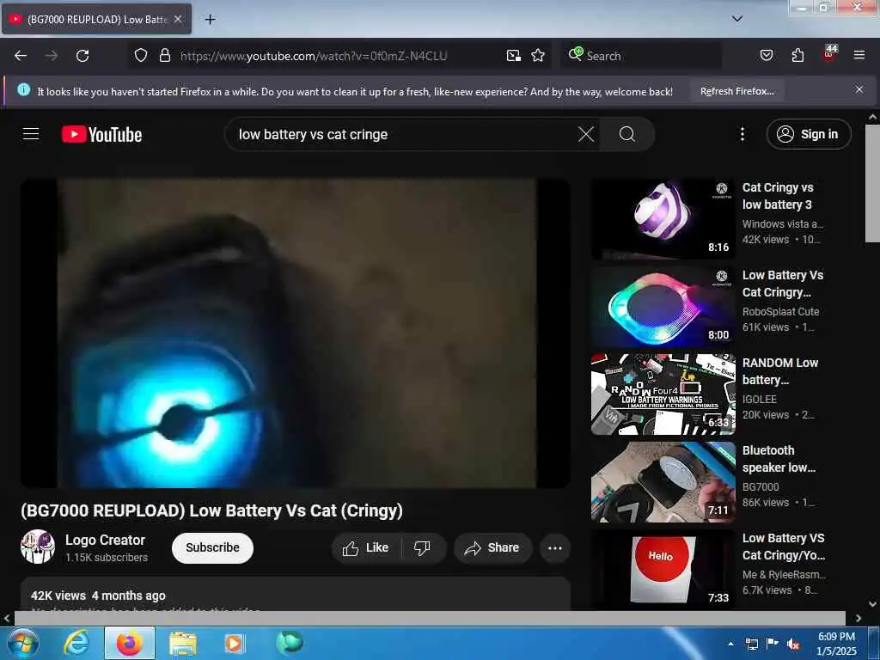Click the Sign in button
This screenshot has width=880, height=660.
coord(809,134)
